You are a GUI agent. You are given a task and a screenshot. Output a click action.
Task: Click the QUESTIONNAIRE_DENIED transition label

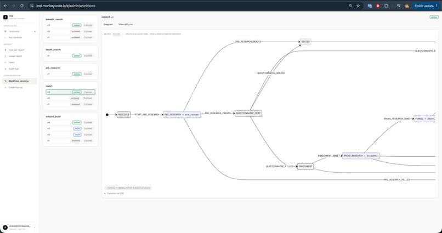click(271, 73)
